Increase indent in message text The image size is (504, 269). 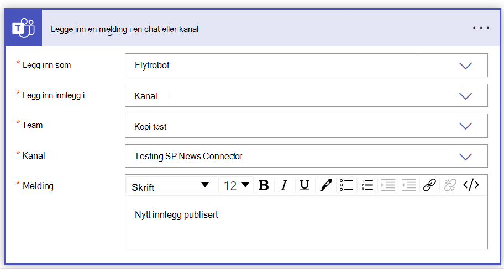tap(388, 185)
